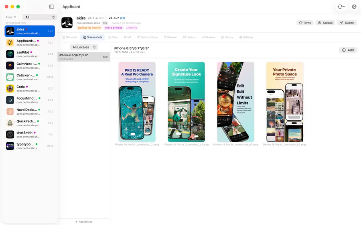
Task: Open the Price tab
Action: click(113, 37)
